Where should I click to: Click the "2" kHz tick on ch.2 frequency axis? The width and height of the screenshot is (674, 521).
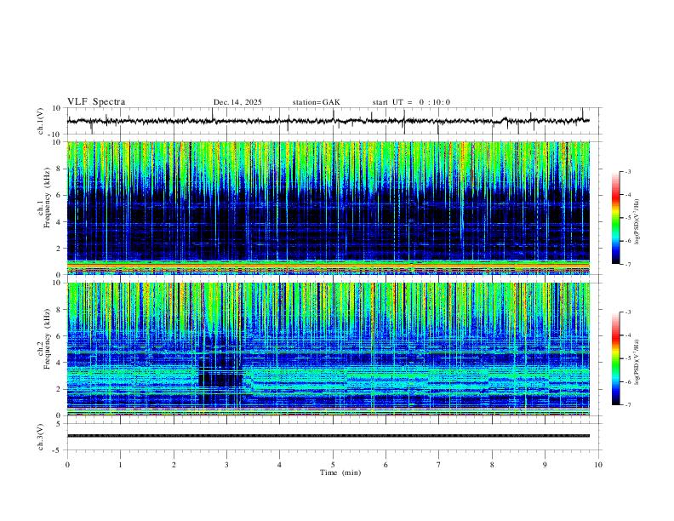tap(60, 389)
